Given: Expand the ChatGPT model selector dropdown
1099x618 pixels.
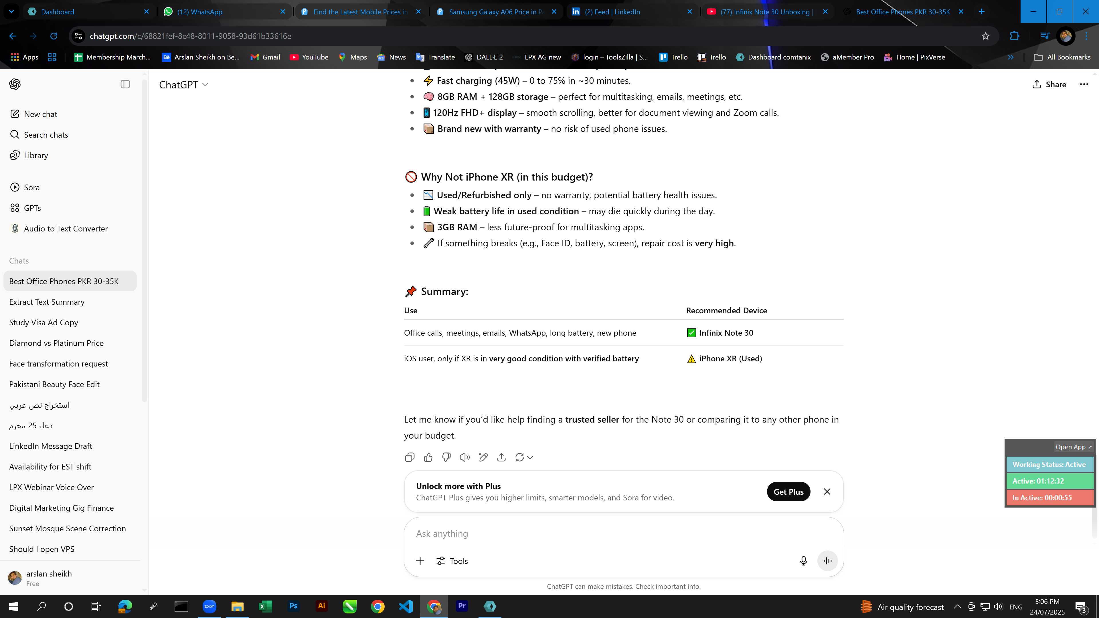Looking at the screenshot, I should click(183, 84).
